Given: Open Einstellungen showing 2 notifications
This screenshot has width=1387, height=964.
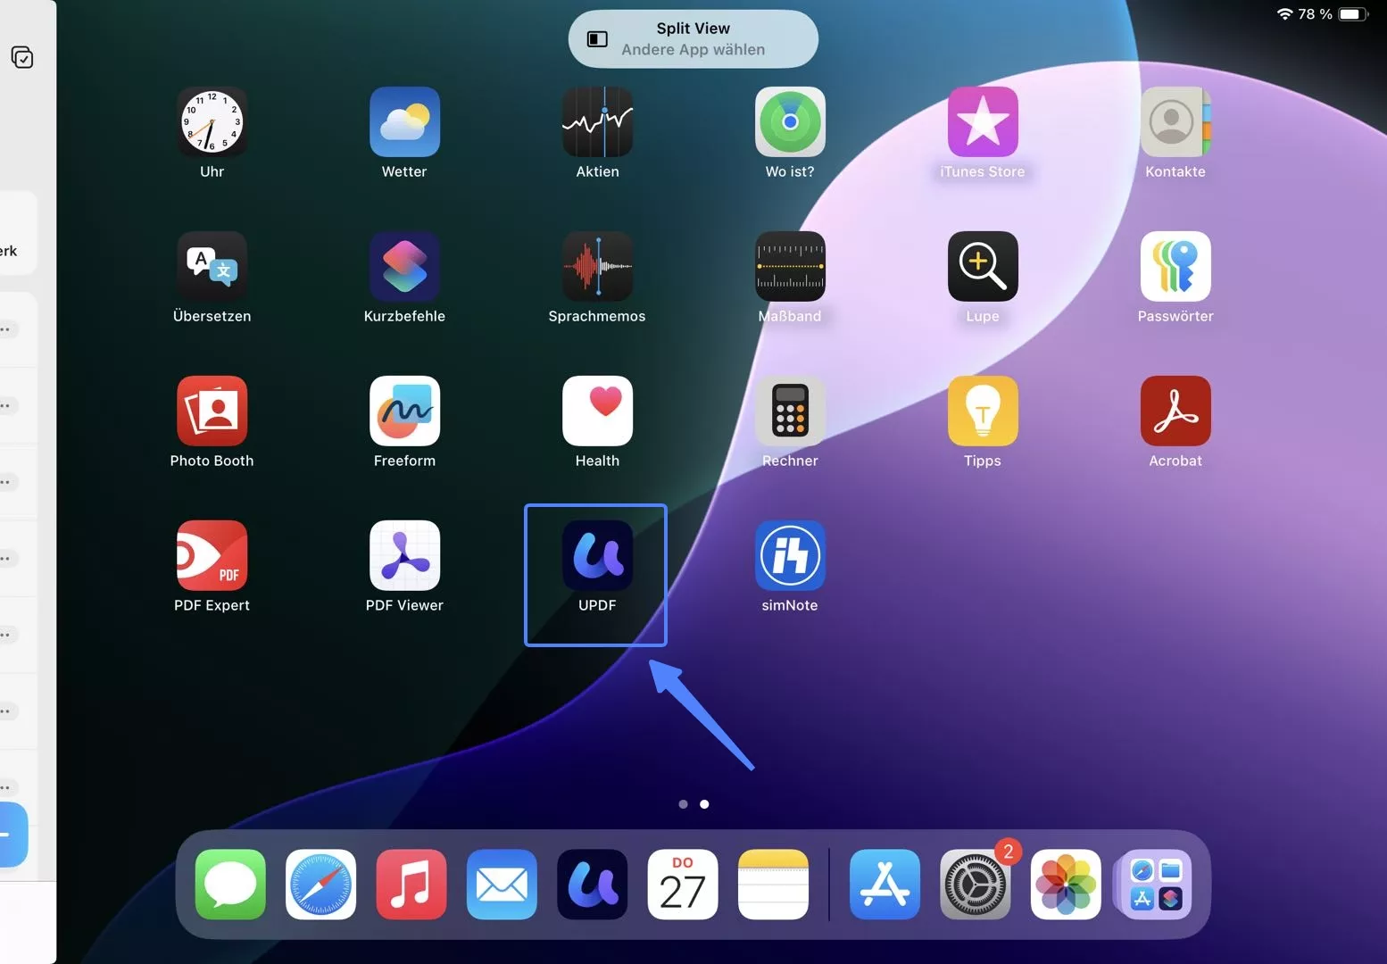Looking at the screenshot, I should click(975, 885).
